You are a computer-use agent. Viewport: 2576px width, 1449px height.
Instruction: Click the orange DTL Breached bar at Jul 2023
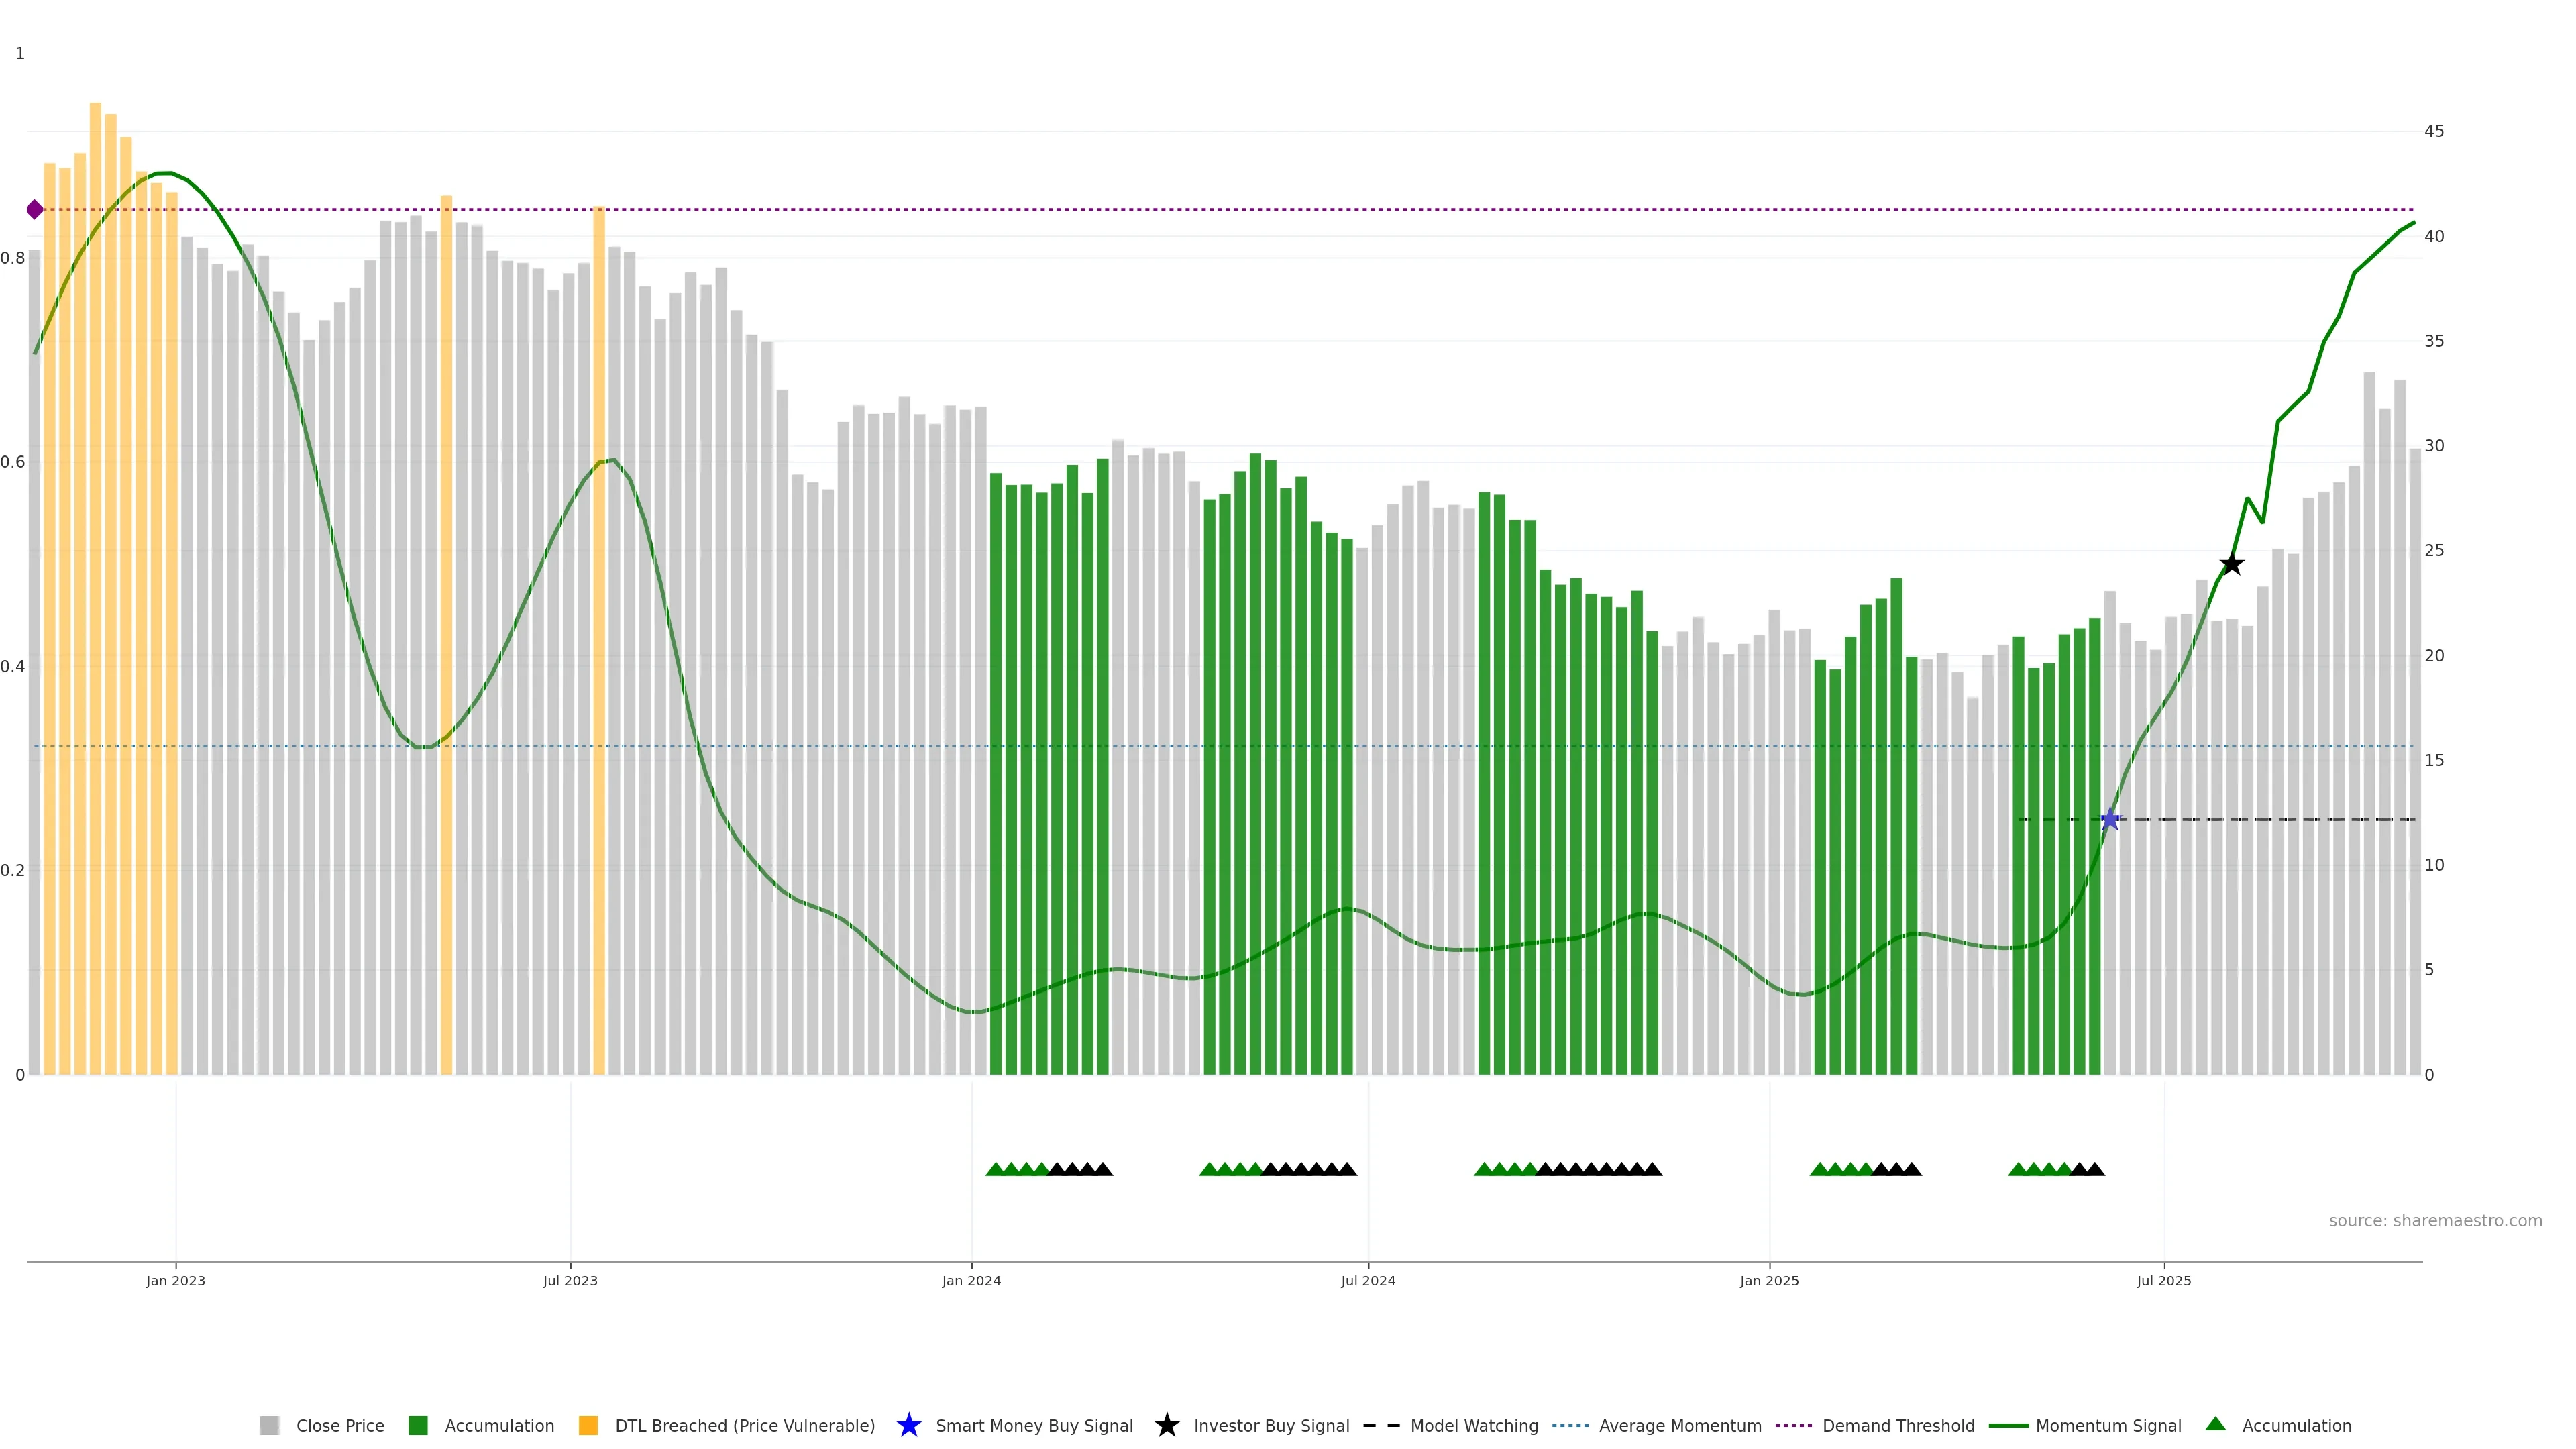coord(599,640)
